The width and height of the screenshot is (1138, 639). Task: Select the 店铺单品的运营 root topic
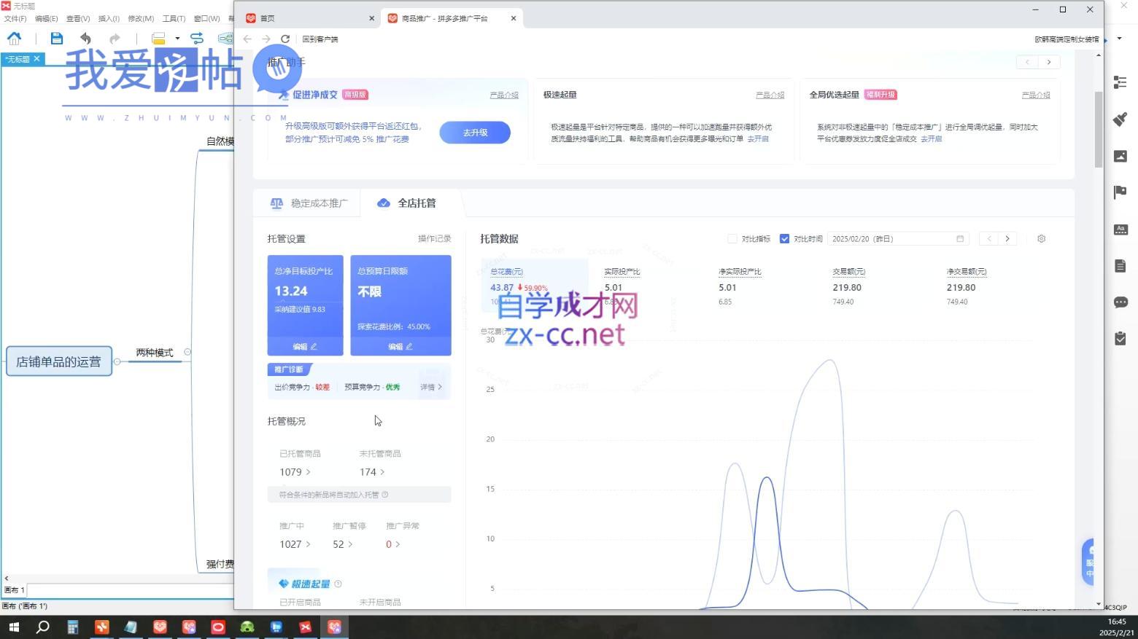59,361
